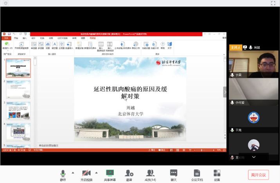Image resolution: width=280 pixels, height=183 pixels.
Task: Open meeting documents (会议文档)
Action: coord(197,175)
